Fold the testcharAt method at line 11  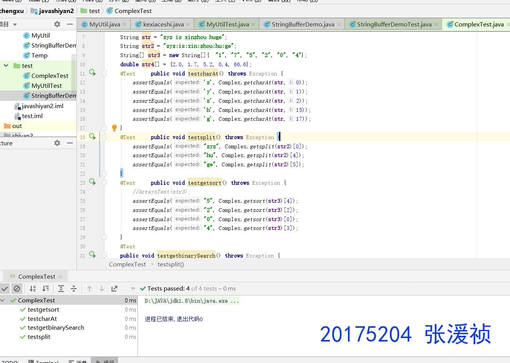[x=104, y=73]
